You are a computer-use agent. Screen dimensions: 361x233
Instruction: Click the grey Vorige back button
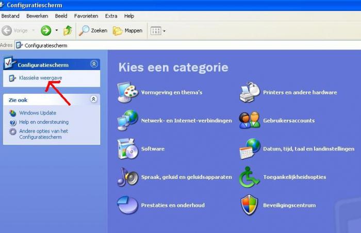tap(7, 30)
